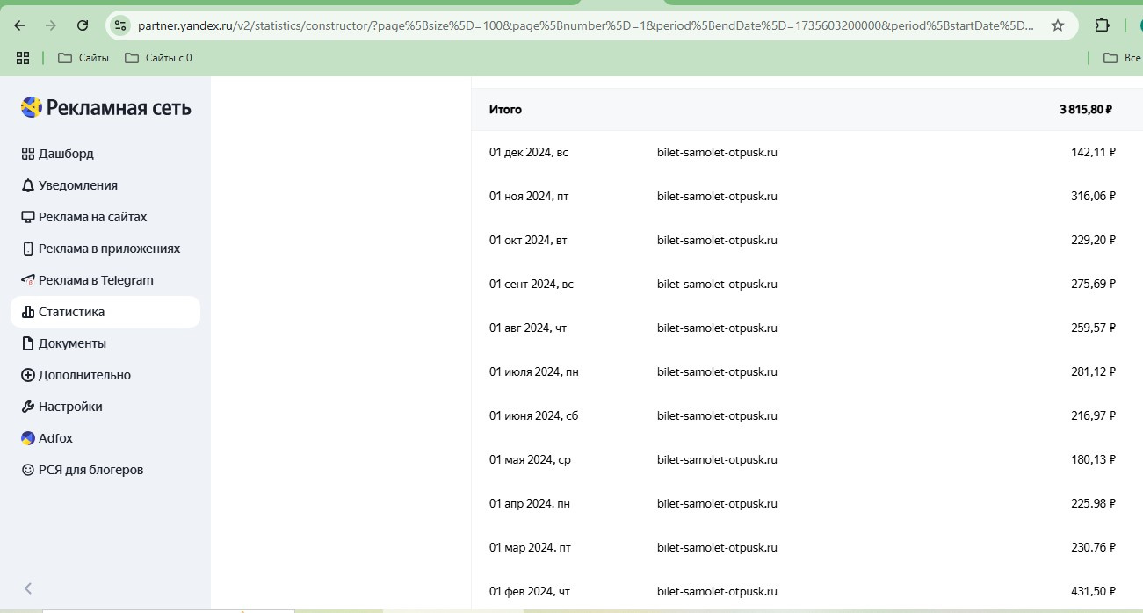Click the bar chart icon beside Статистика
This screenshot has width=1143, height=613.
point(28,312)
